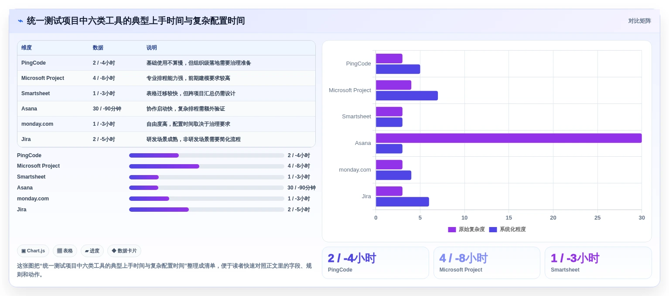This screenshot has height=296, width=669.
Task: Select the 数据卡片 tag chip
Action: click(124, 251)
